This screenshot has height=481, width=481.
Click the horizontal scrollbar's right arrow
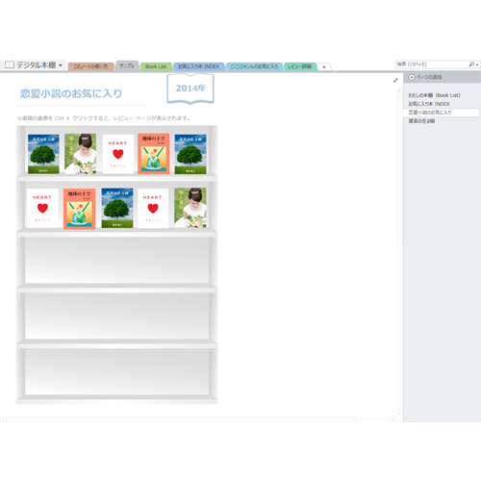[392, 419]
